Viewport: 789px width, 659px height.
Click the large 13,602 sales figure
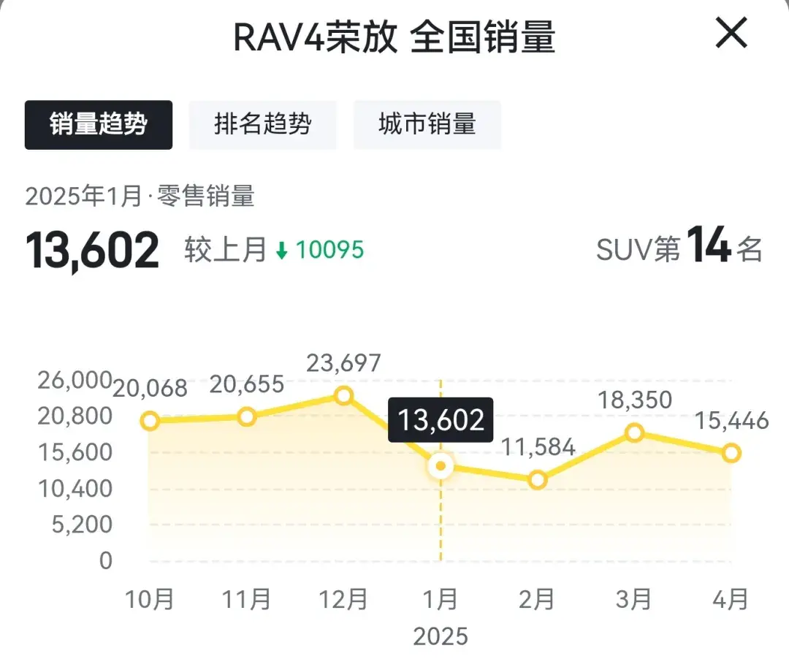click(93, 251)
